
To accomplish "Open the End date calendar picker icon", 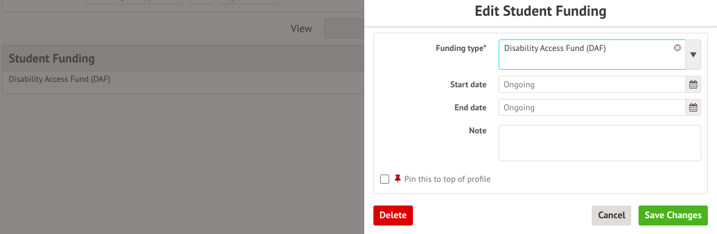I will pyautogui.click(x=693, y=108).
